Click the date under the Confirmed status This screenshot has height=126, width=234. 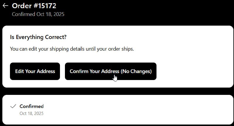click(x=32, y=113)
